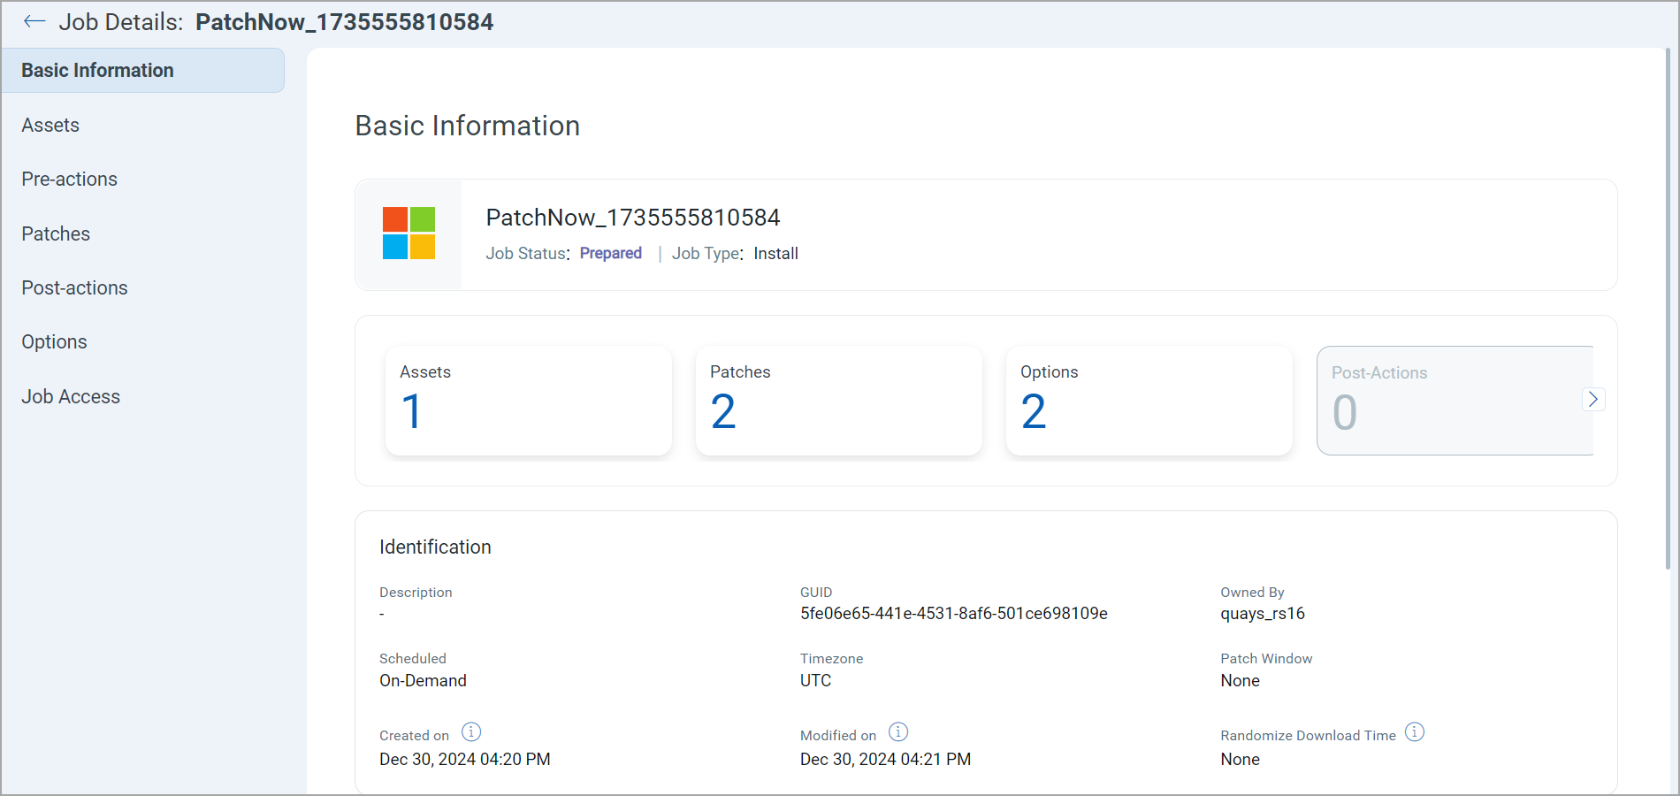Select Patches in the left sidebar
1680x796 pixels.
coord(56,234)
